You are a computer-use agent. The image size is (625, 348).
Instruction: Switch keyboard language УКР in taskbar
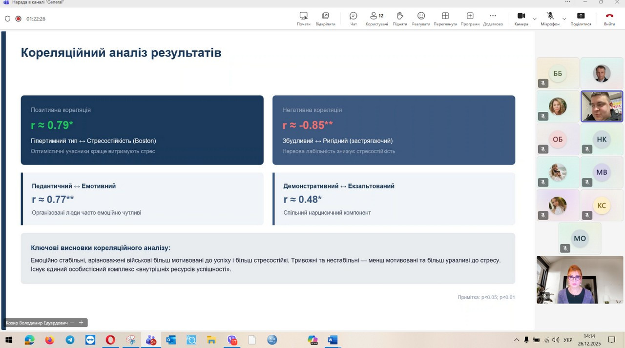(x=568, y=340)
